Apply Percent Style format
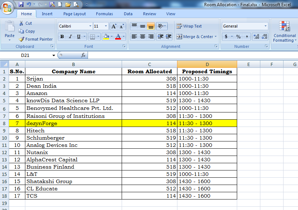This screenshot has width=298, height=210. point(238,37)
